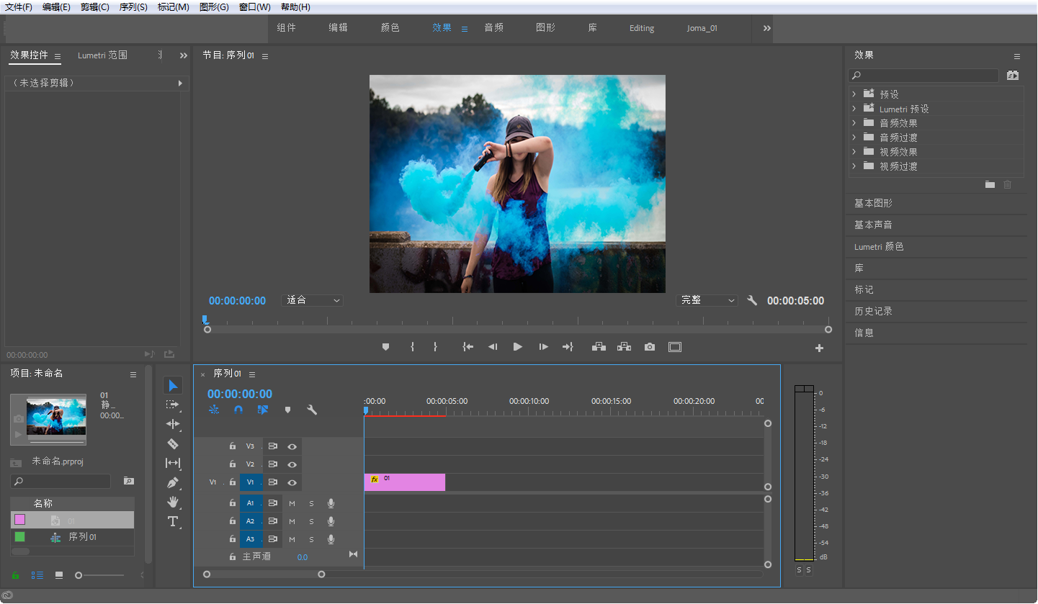1038x604 pixels.
Task: Expand the Lumetri 预设 folder
Action: [x=854, y=109]
